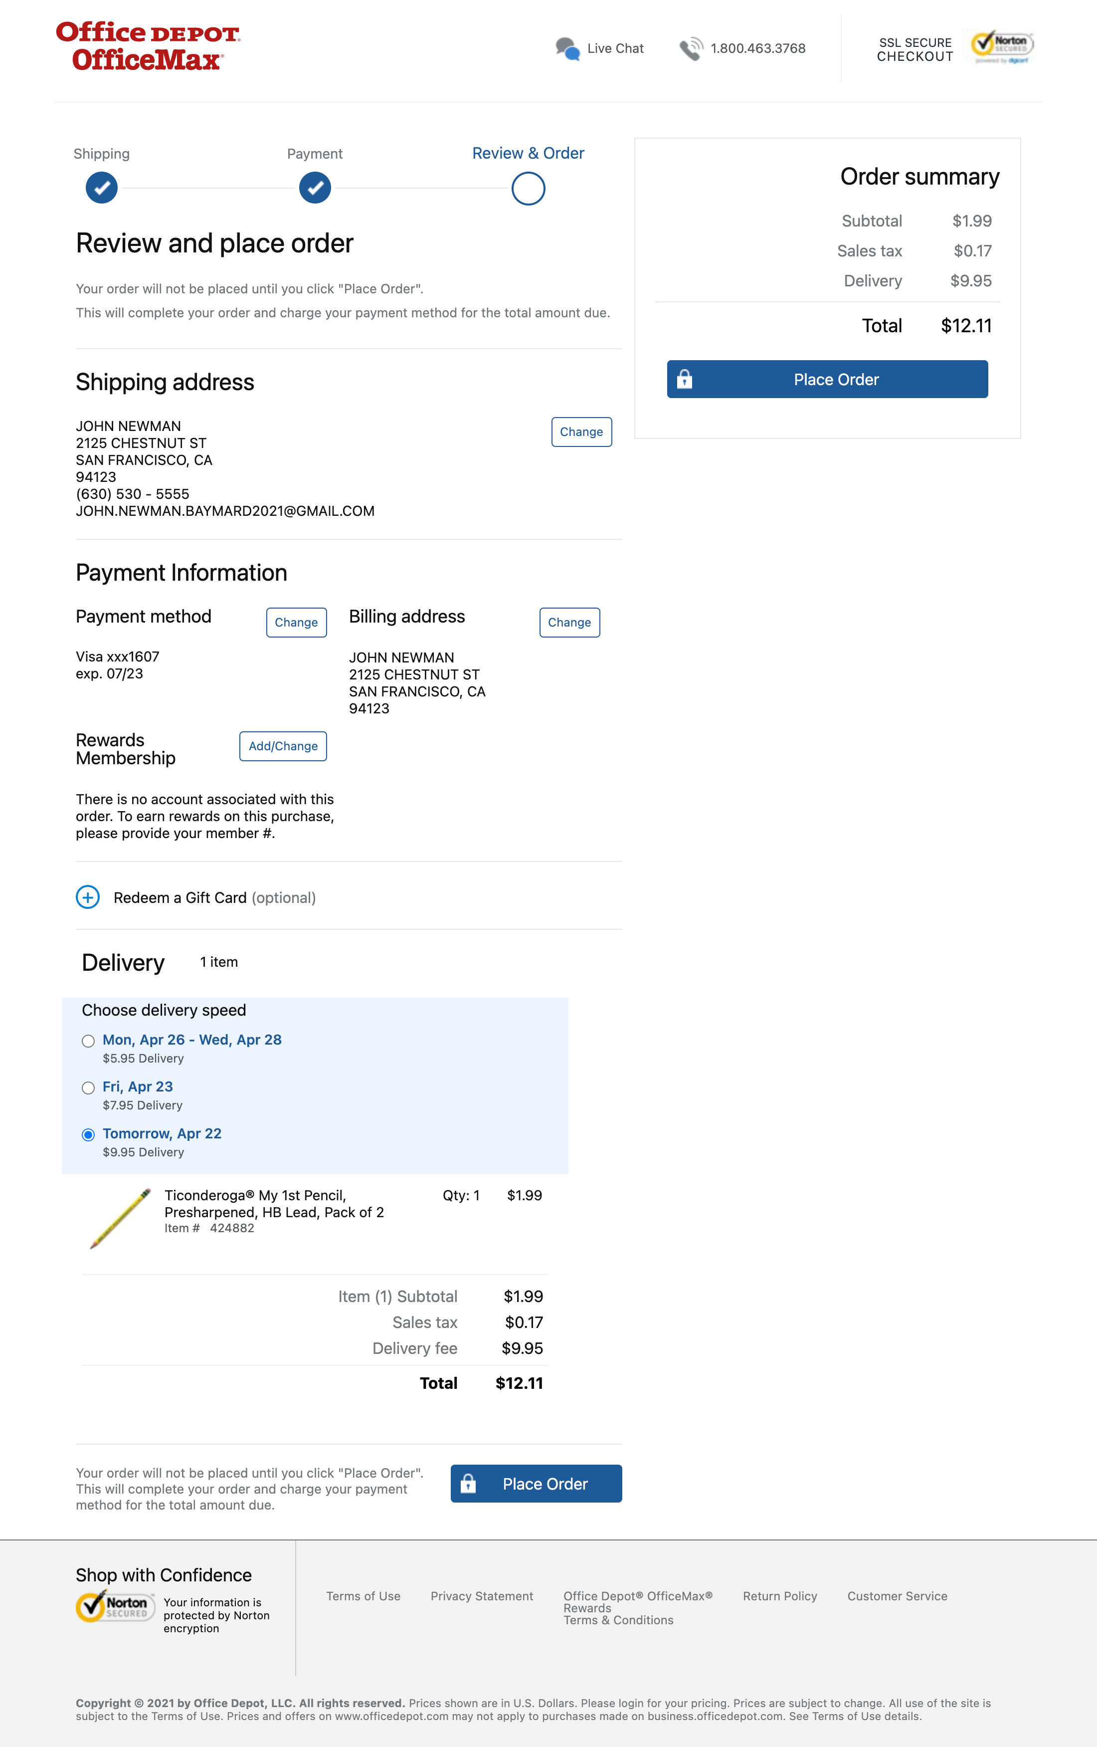Viewport: 1097px width, 1747px height.
Task: Click the completed Payment step checkmark circle
Action: 314,187
